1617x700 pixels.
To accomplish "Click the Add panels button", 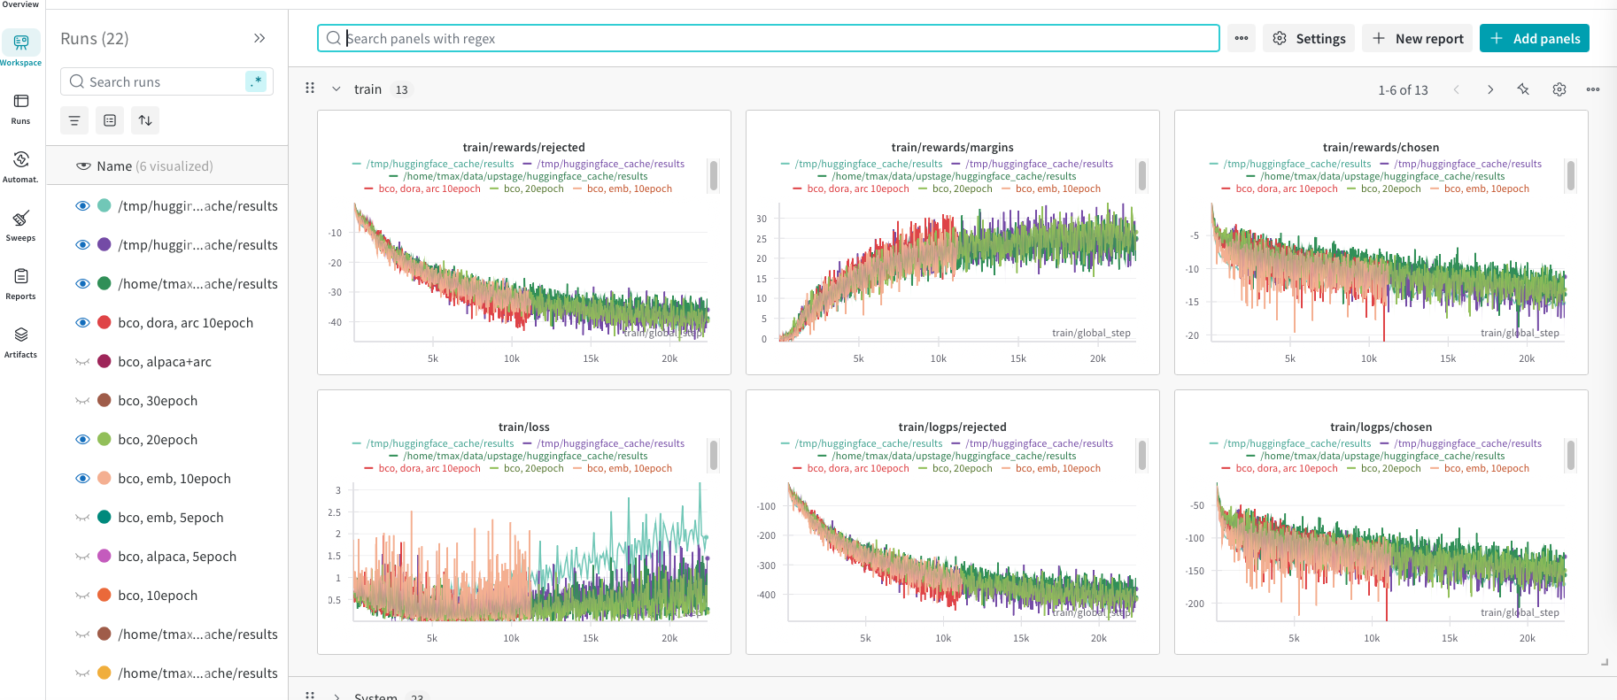I will pyautogui.click(x=1535, y=38).
